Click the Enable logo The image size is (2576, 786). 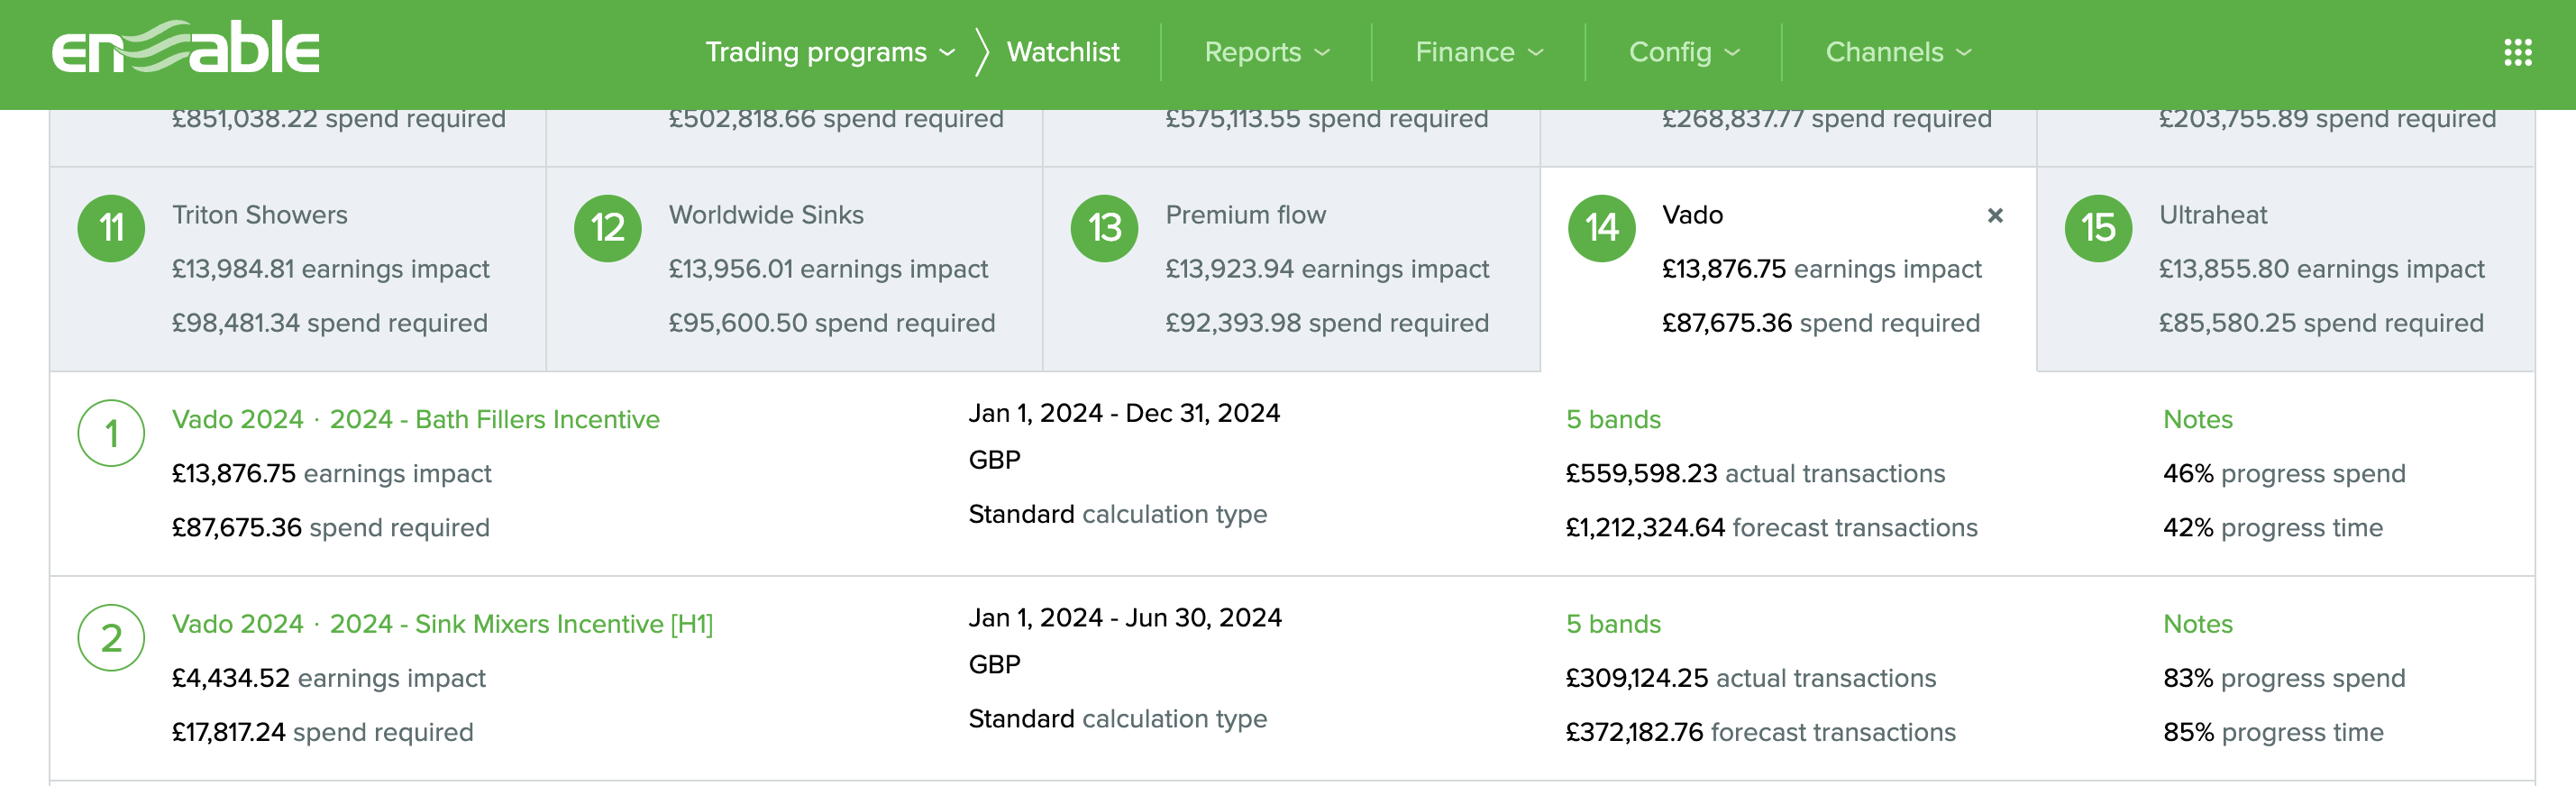pyautogui.click(x=185, y=47)
